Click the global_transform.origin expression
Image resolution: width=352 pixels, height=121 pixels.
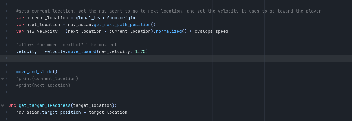click(105, 18)
